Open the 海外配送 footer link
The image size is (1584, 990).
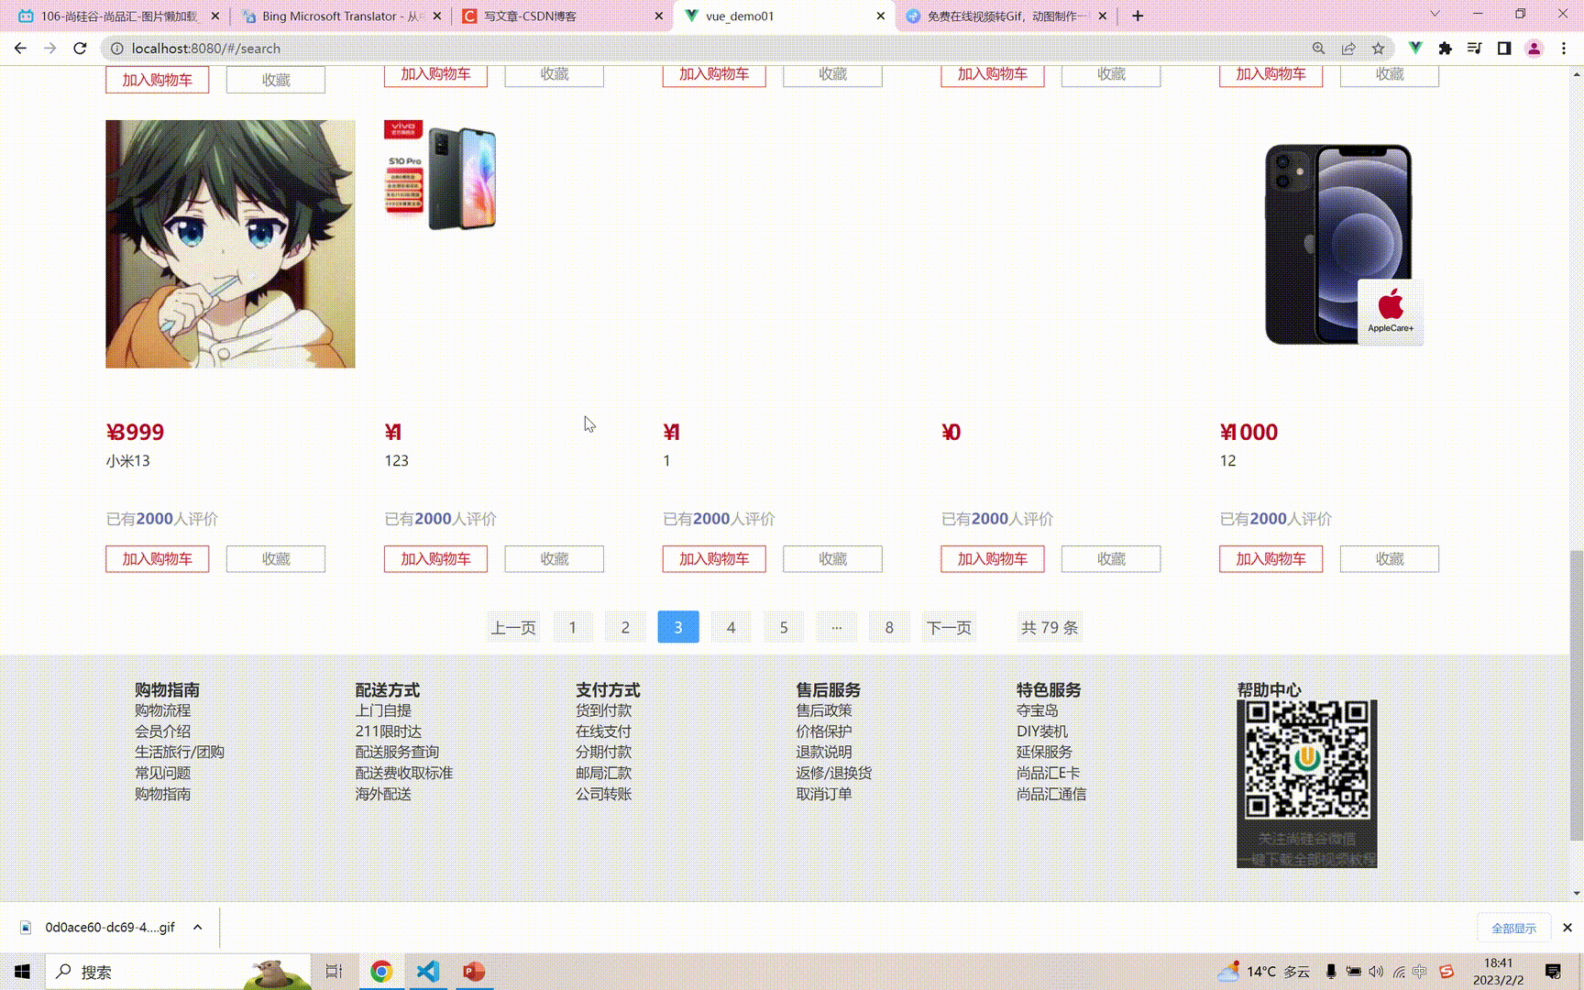[383, 794]
